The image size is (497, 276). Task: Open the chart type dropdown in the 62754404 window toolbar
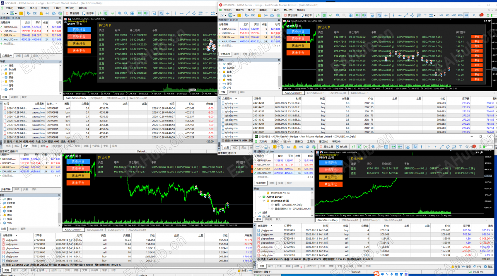6,13
